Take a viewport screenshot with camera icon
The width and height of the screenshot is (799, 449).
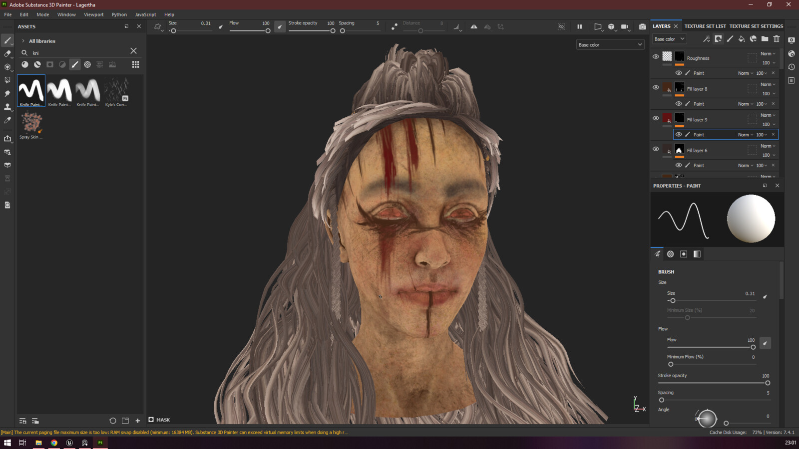(x=642, y=27)
